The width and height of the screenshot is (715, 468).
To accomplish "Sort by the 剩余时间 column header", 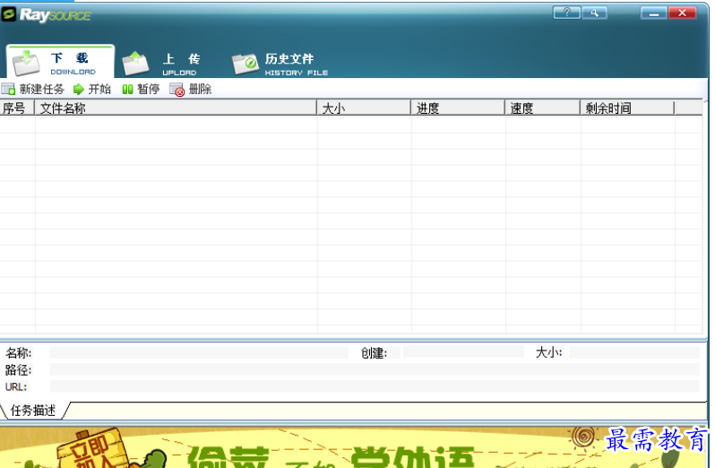I will 627,108.
